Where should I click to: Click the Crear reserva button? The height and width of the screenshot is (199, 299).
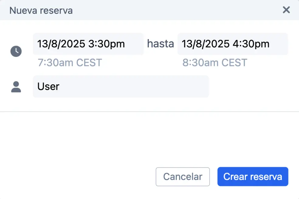pos(253,177)
